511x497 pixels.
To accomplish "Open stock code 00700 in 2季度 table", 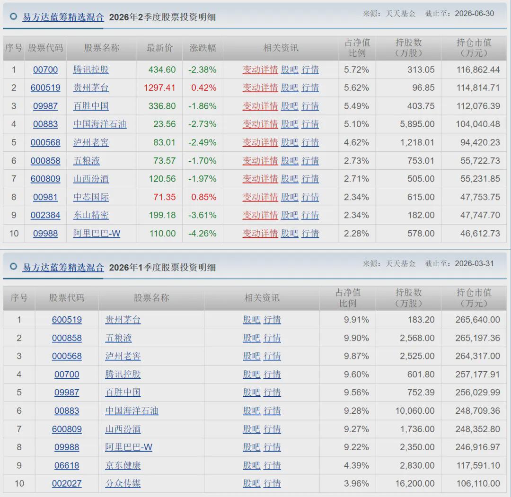I will [x=45, y=70].
